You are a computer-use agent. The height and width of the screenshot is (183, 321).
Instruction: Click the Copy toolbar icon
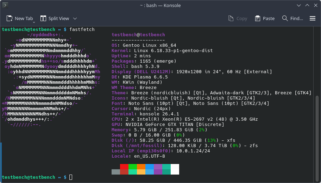pos(231,18)
